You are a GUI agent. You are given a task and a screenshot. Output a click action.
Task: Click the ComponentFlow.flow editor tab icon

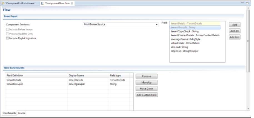click(x=42, y=3)
